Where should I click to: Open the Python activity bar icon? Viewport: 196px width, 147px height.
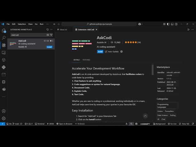(x=4, y=67)
